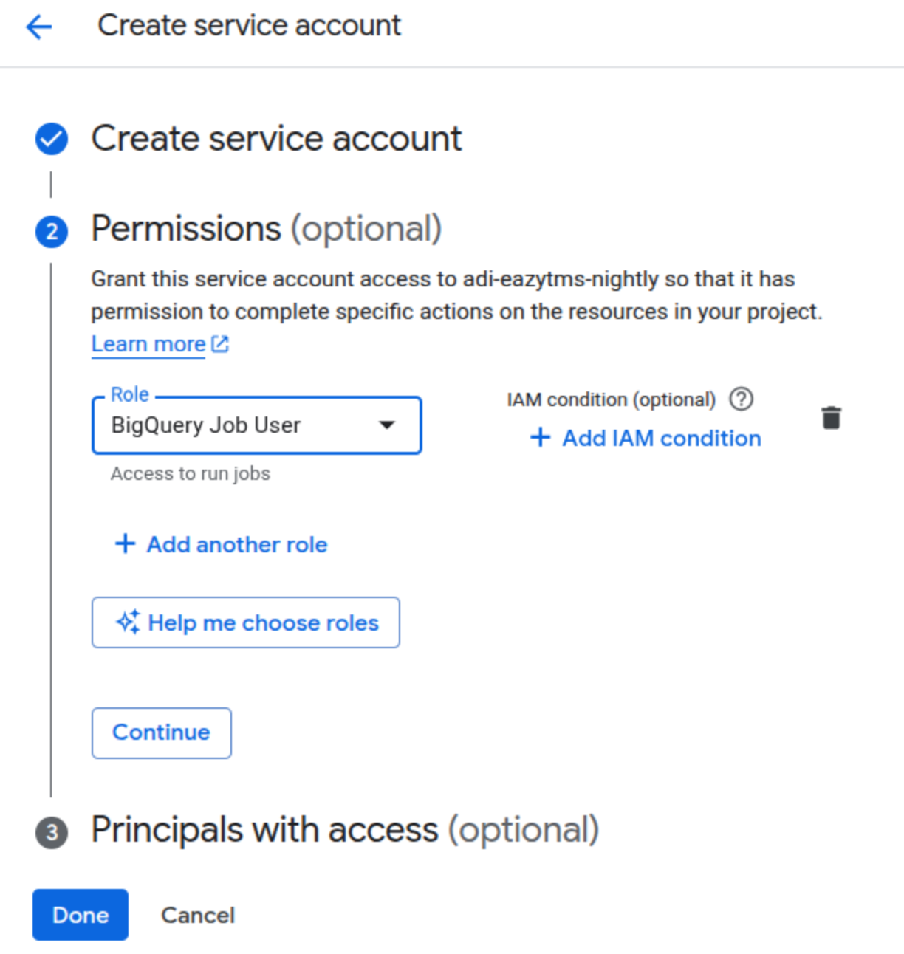Open the Learn more link

[x=148, y=344]
